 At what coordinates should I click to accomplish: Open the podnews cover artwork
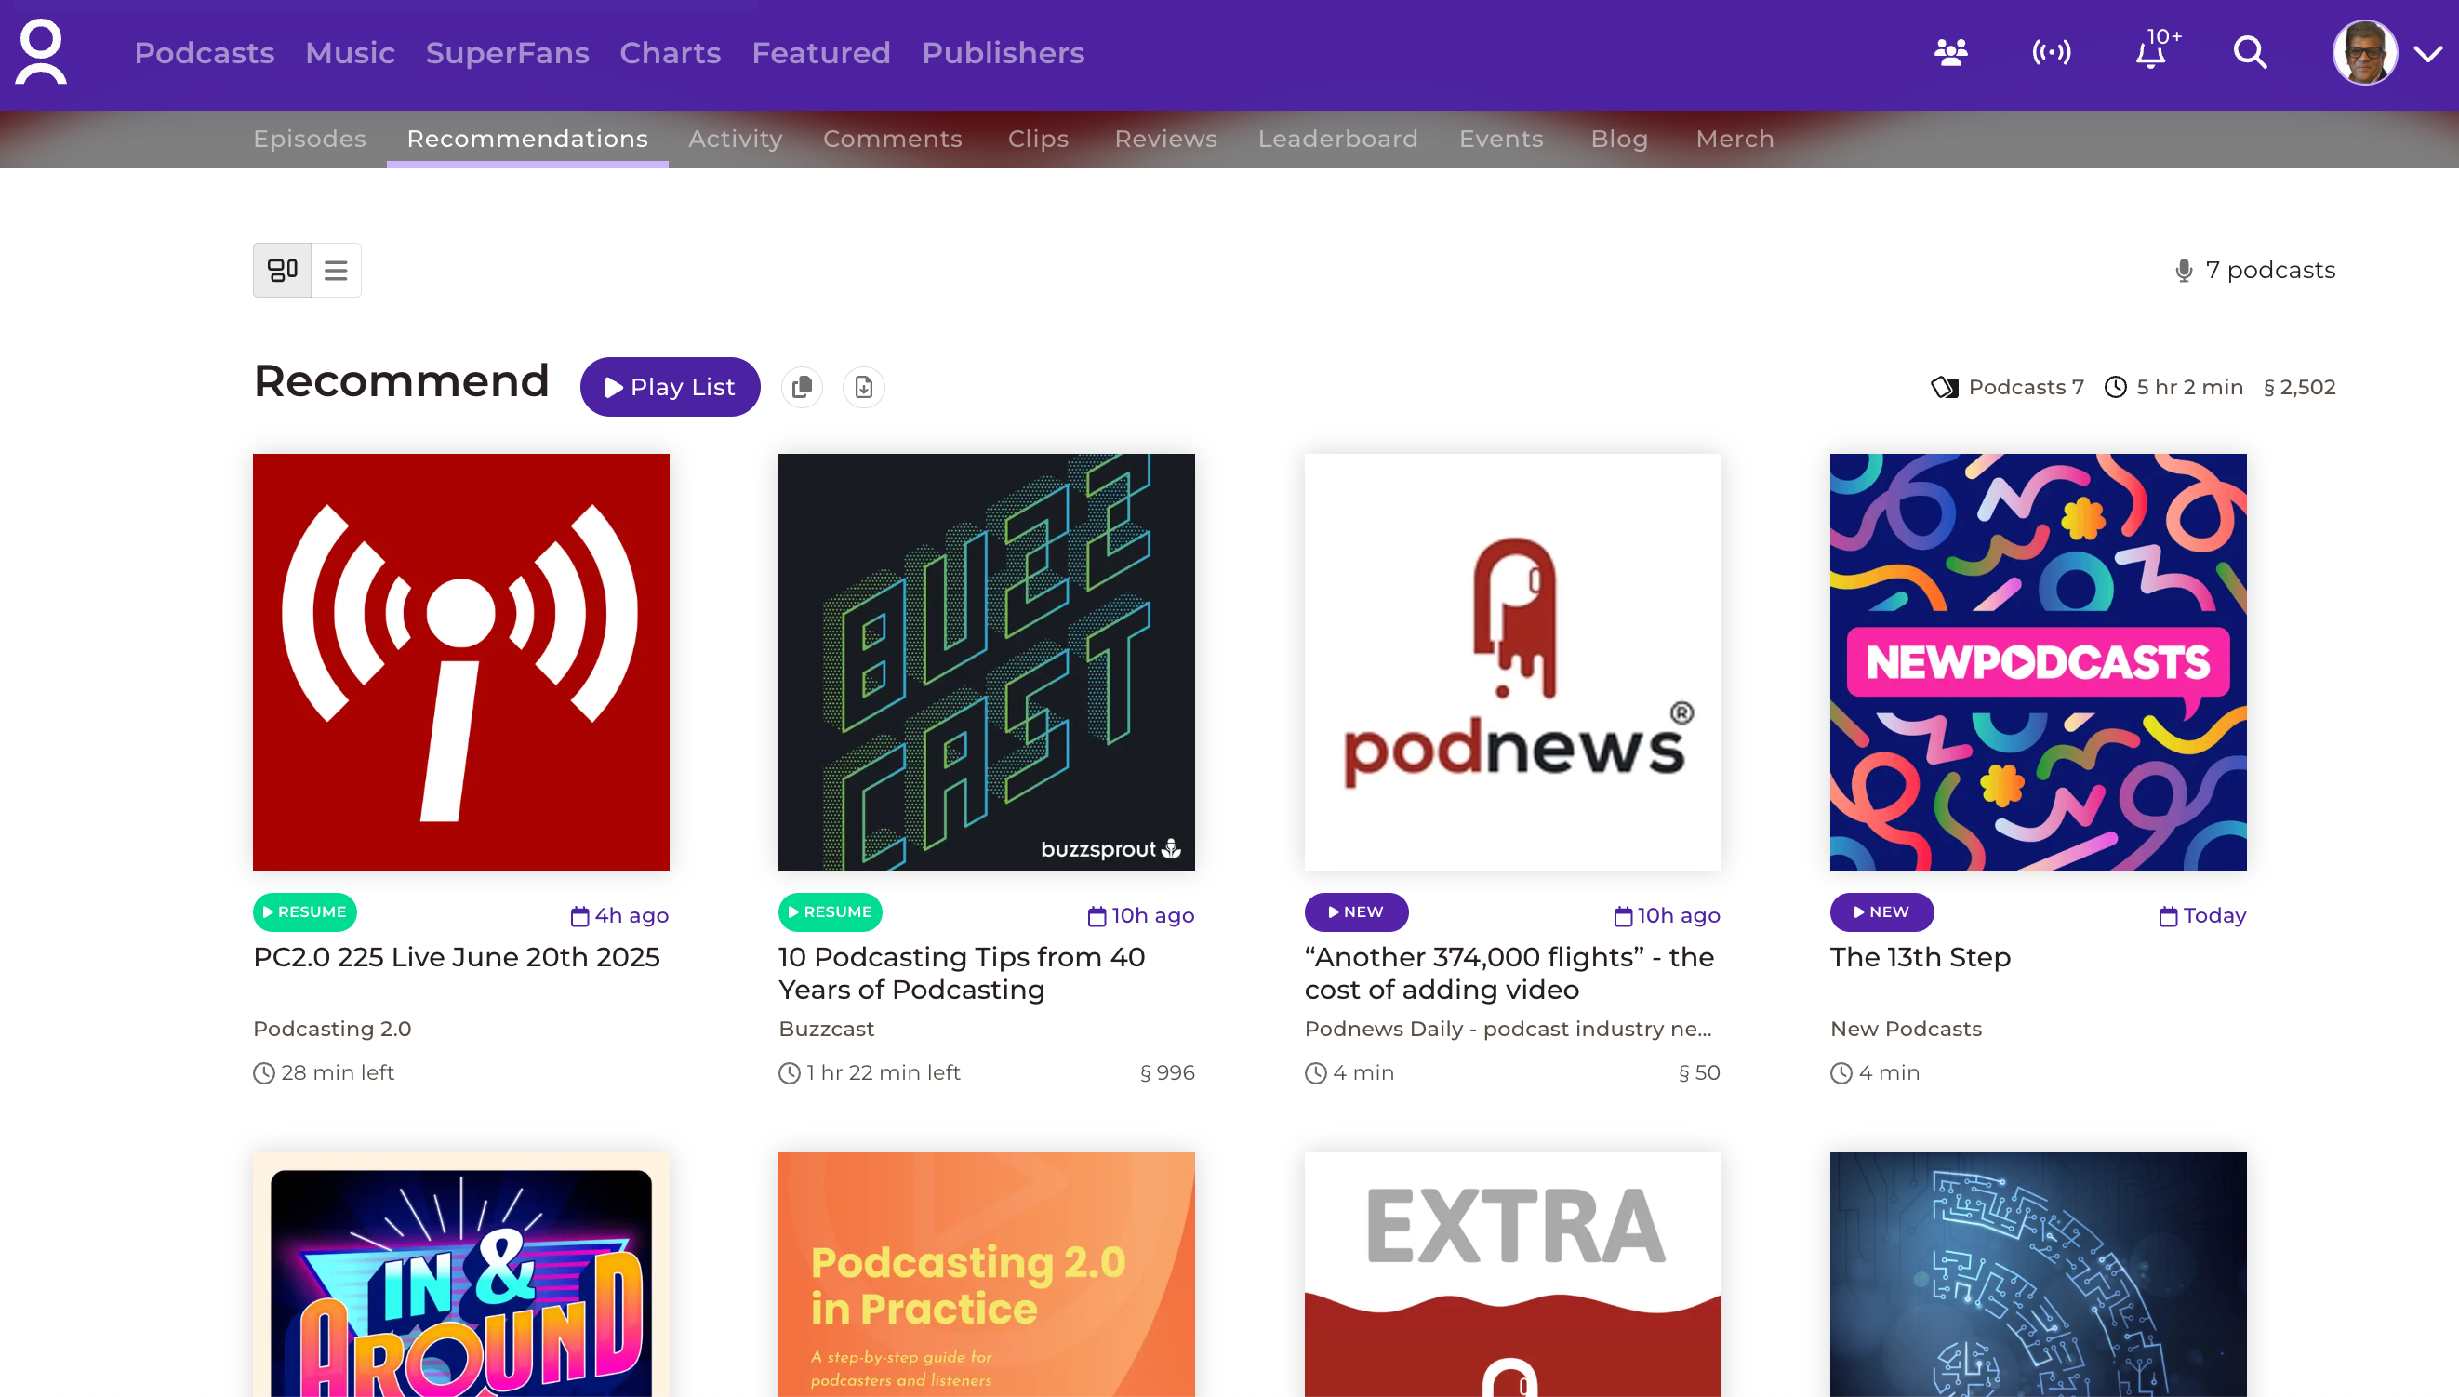[x=1512, y=662]
